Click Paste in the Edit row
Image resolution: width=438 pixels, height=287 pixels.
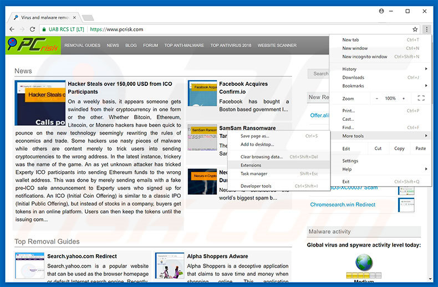420,148
